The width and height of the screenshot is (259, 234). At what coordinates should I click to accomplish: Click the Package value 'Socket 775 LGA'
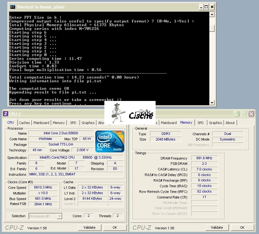(x=61, y=144)
